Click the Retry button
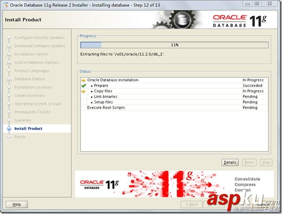 pos(249,162)
